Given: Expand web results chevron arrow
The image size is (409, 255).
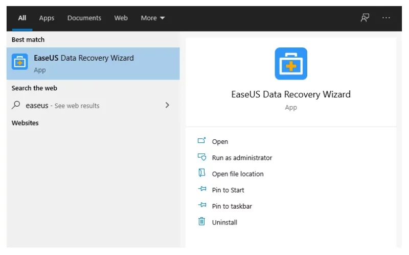Looking at the screenshot, I should pyautogui.click(x=167, y=105).
